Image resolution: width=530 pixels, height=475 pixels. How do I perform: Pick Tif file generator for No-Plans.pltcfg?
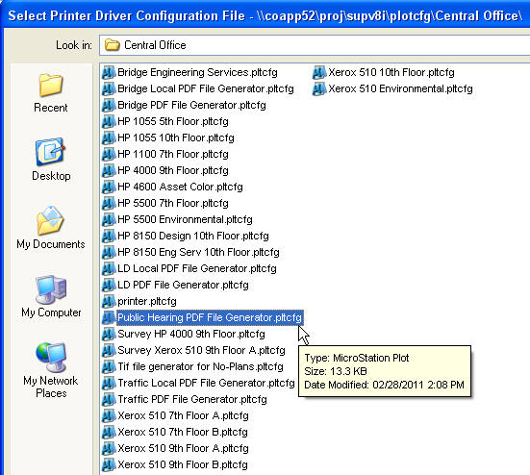click(200, 366)
